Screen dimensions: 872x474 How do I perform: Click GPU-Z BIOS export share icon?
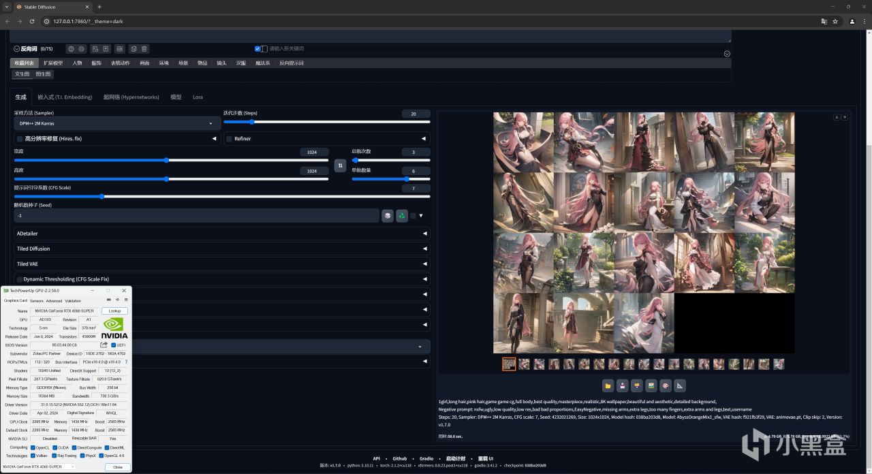point(104,345)
